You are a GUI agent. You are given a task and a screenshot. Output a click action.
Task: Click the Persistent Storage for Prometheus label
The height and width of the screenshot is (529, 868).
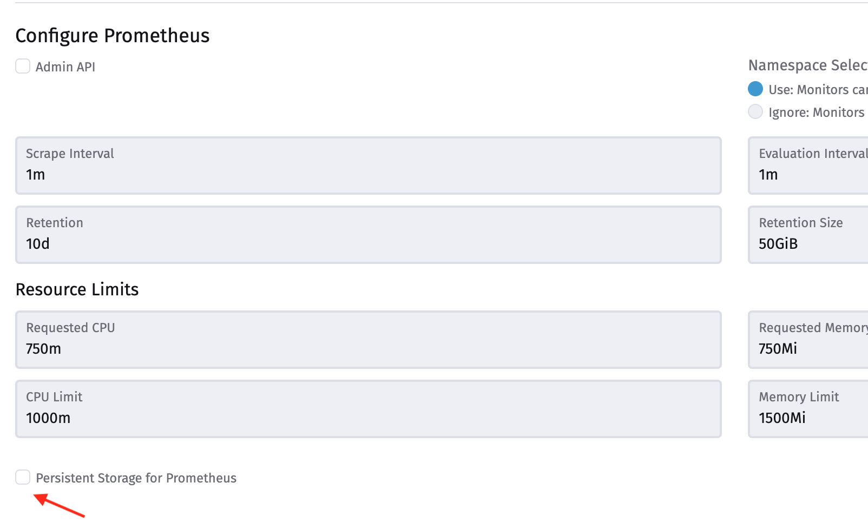[136, 478]
